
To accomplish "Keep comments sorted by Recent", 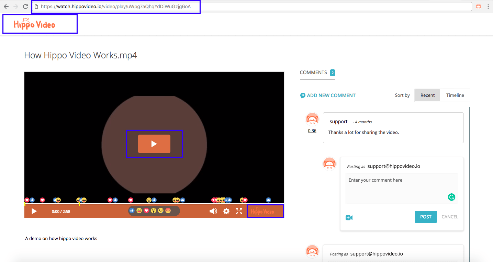I will (x=427, y=95).
